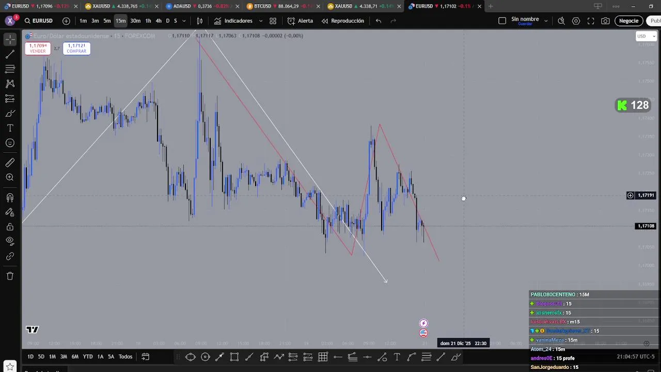
Task: Open the candle chart type selector
Action: 200,21
